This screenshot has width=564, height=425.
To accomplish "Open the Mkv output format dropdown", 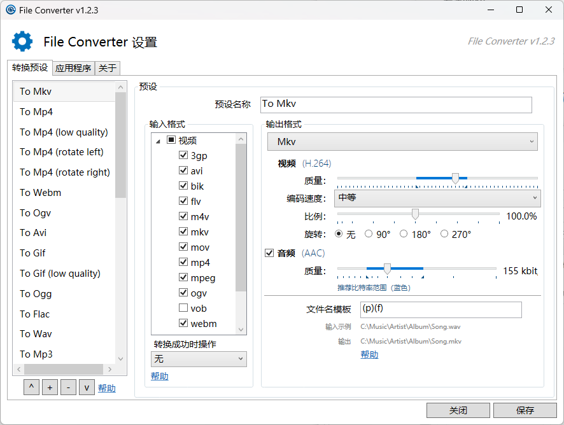I will click(x=402, y=142).
